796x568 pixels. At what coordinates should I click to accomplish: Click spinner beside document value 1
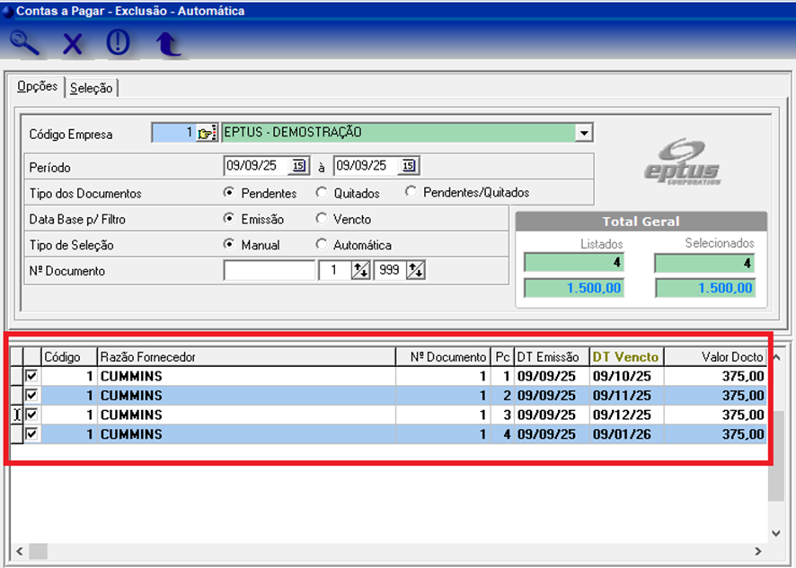(x=360, y=270)
